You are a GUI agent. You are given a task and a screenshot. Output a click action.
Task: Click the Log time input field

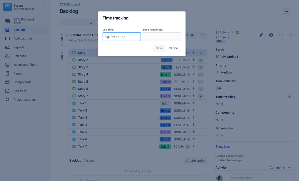(122, 37)
